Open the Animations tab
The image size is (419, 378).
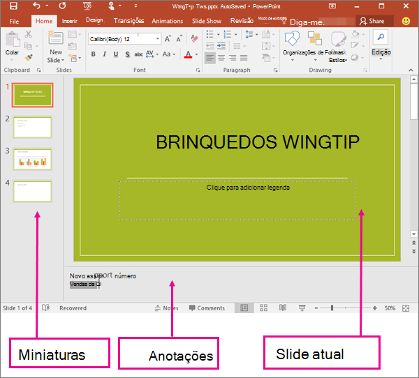(168, 21)
